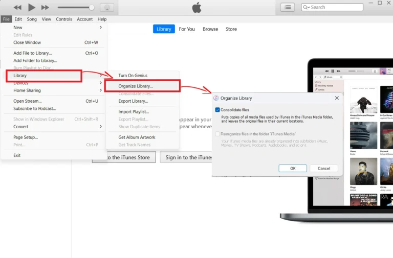This screenshot has width=393, height=258.
Task: Select Organize Library submenu item
Action: click(x=142, y=86)
